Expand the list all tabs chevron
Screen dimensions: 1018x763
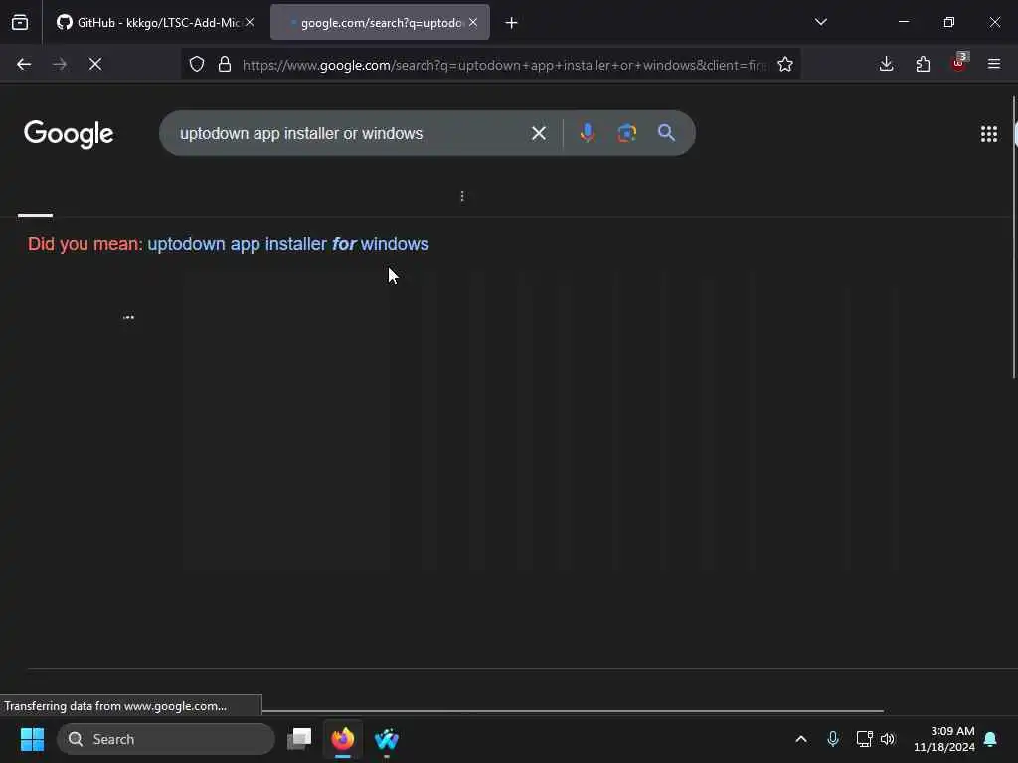820,22
